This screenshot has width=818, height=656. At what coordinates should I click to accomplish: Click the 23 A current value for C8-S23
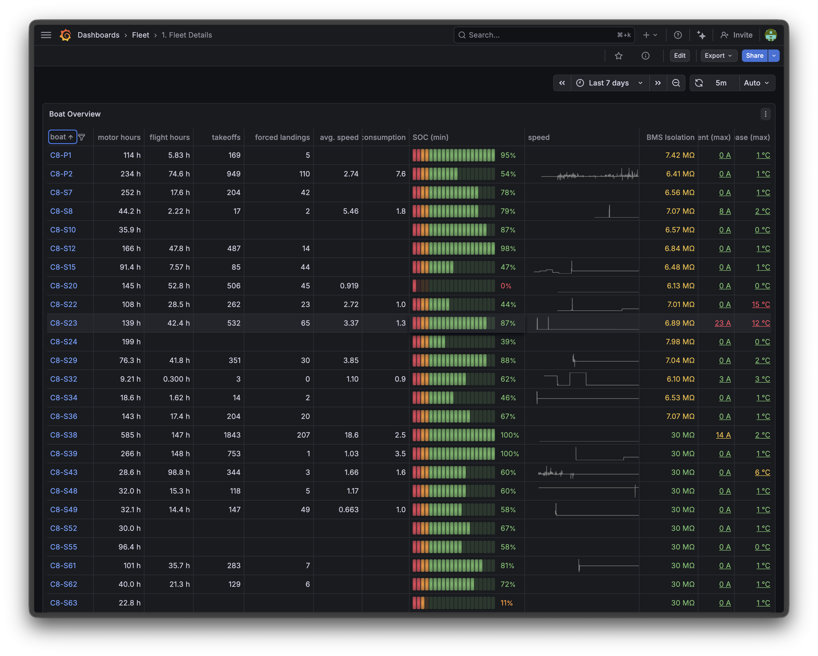[x=723, y=323]
